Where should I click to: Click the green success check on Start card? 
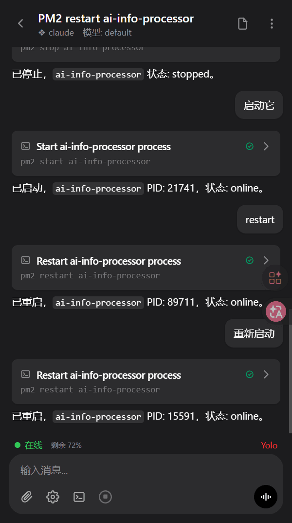pos(250,146)
